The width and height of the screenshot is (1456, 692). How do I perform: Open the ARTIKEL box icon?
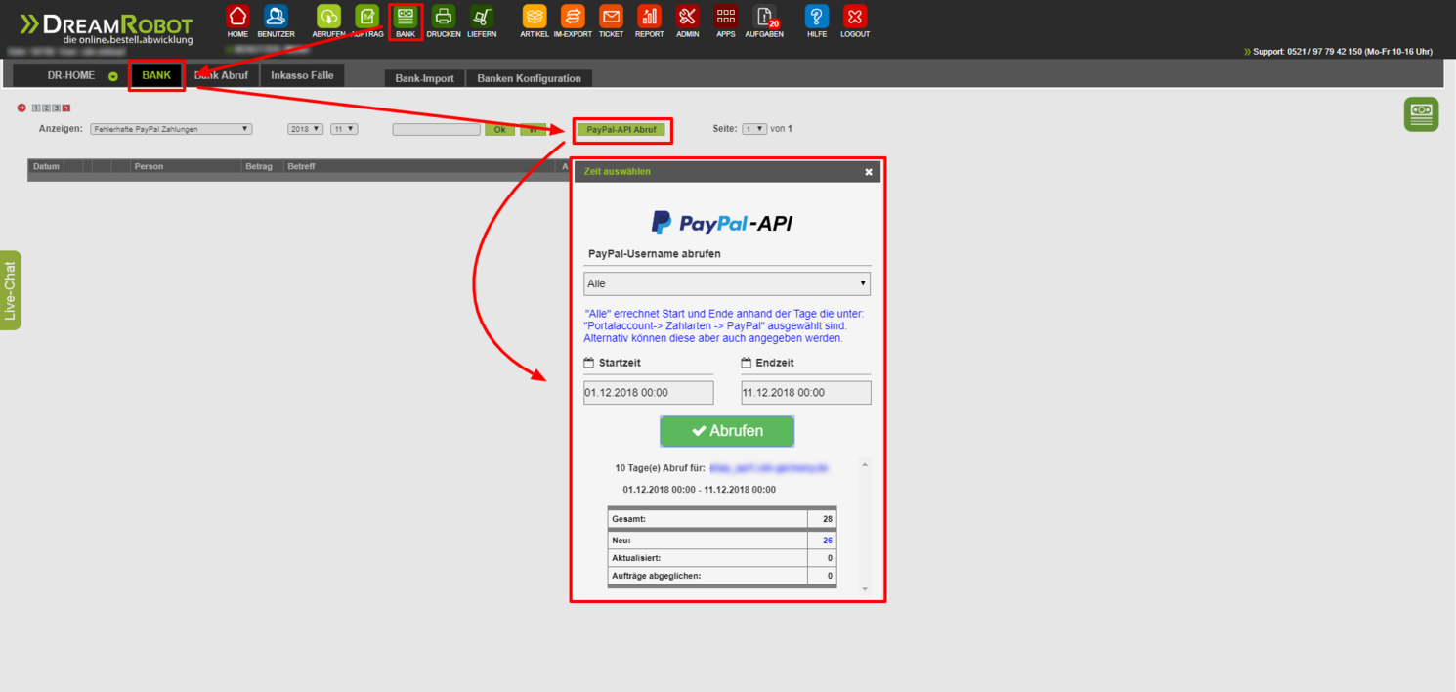(x=535, y=17)
